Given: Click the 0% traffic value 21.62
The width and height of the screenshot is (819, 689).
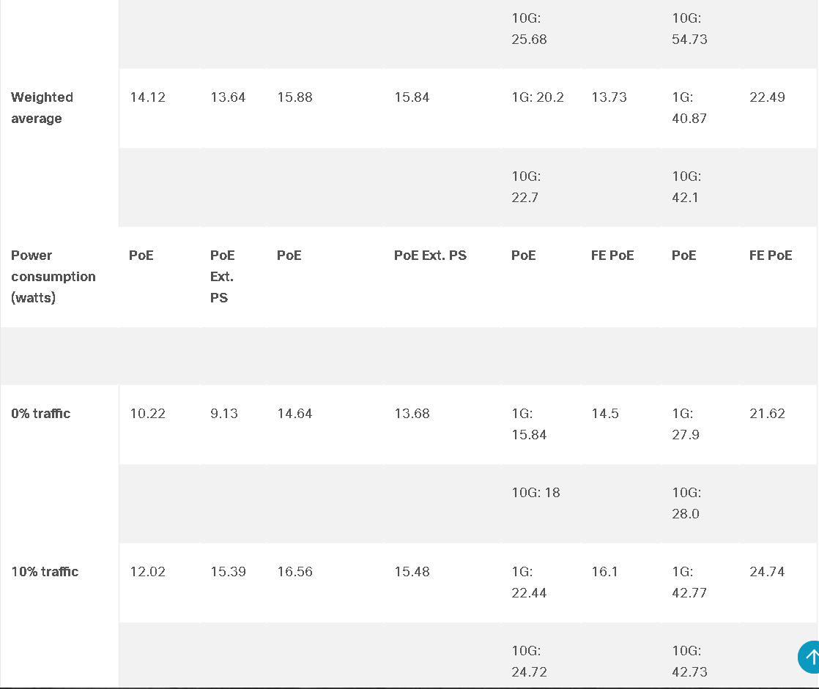Looking at the screenshot, I should tap(767, 414).
